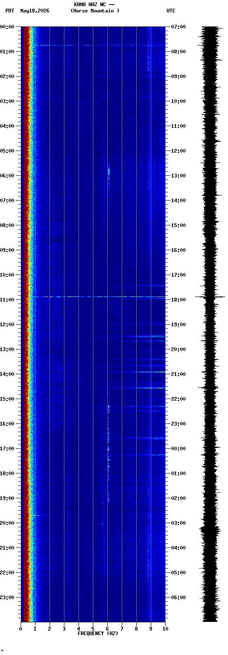
Task: Click the frequency axis tick label '6'
Action: (107, 629)
